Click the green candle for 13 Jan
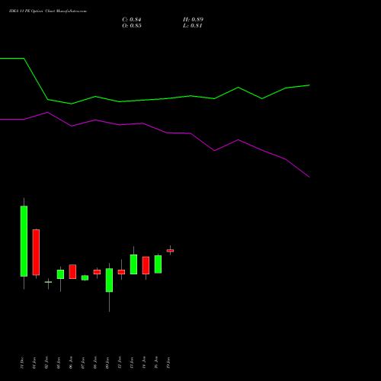This screenshot has width=381, height=381. (133, 264)
